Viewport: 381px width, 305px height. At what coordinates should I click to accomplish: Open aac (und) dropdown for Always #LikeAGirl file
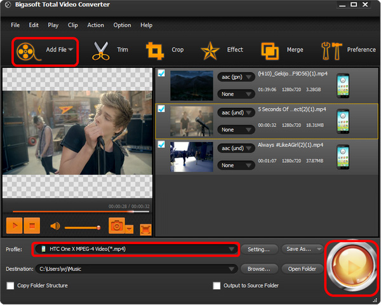[236, 148]
